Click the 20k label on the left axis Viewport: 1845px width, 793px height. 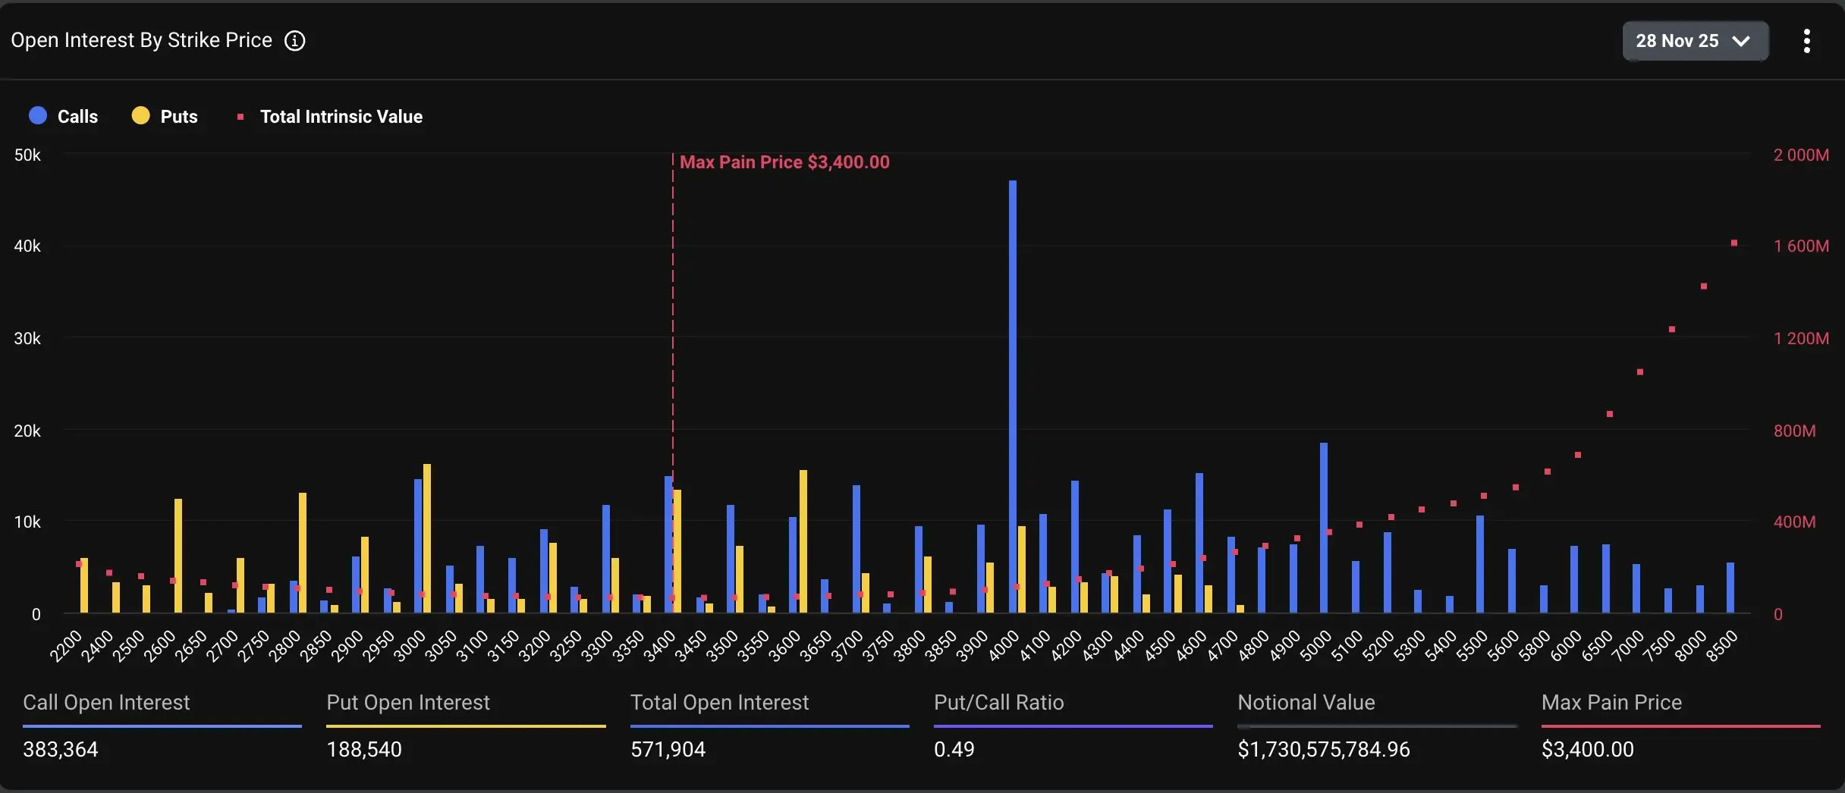click(27, 431)
